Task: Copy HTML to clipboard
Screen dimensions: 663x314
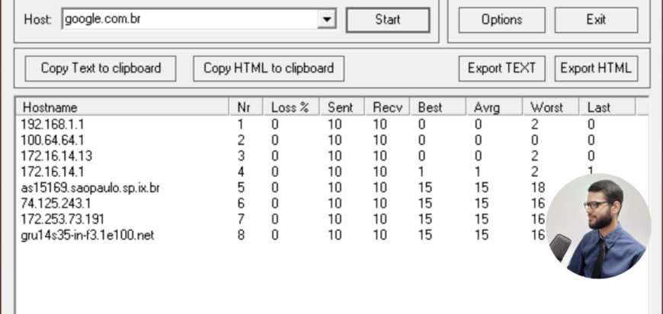Action: coord(268,68)
